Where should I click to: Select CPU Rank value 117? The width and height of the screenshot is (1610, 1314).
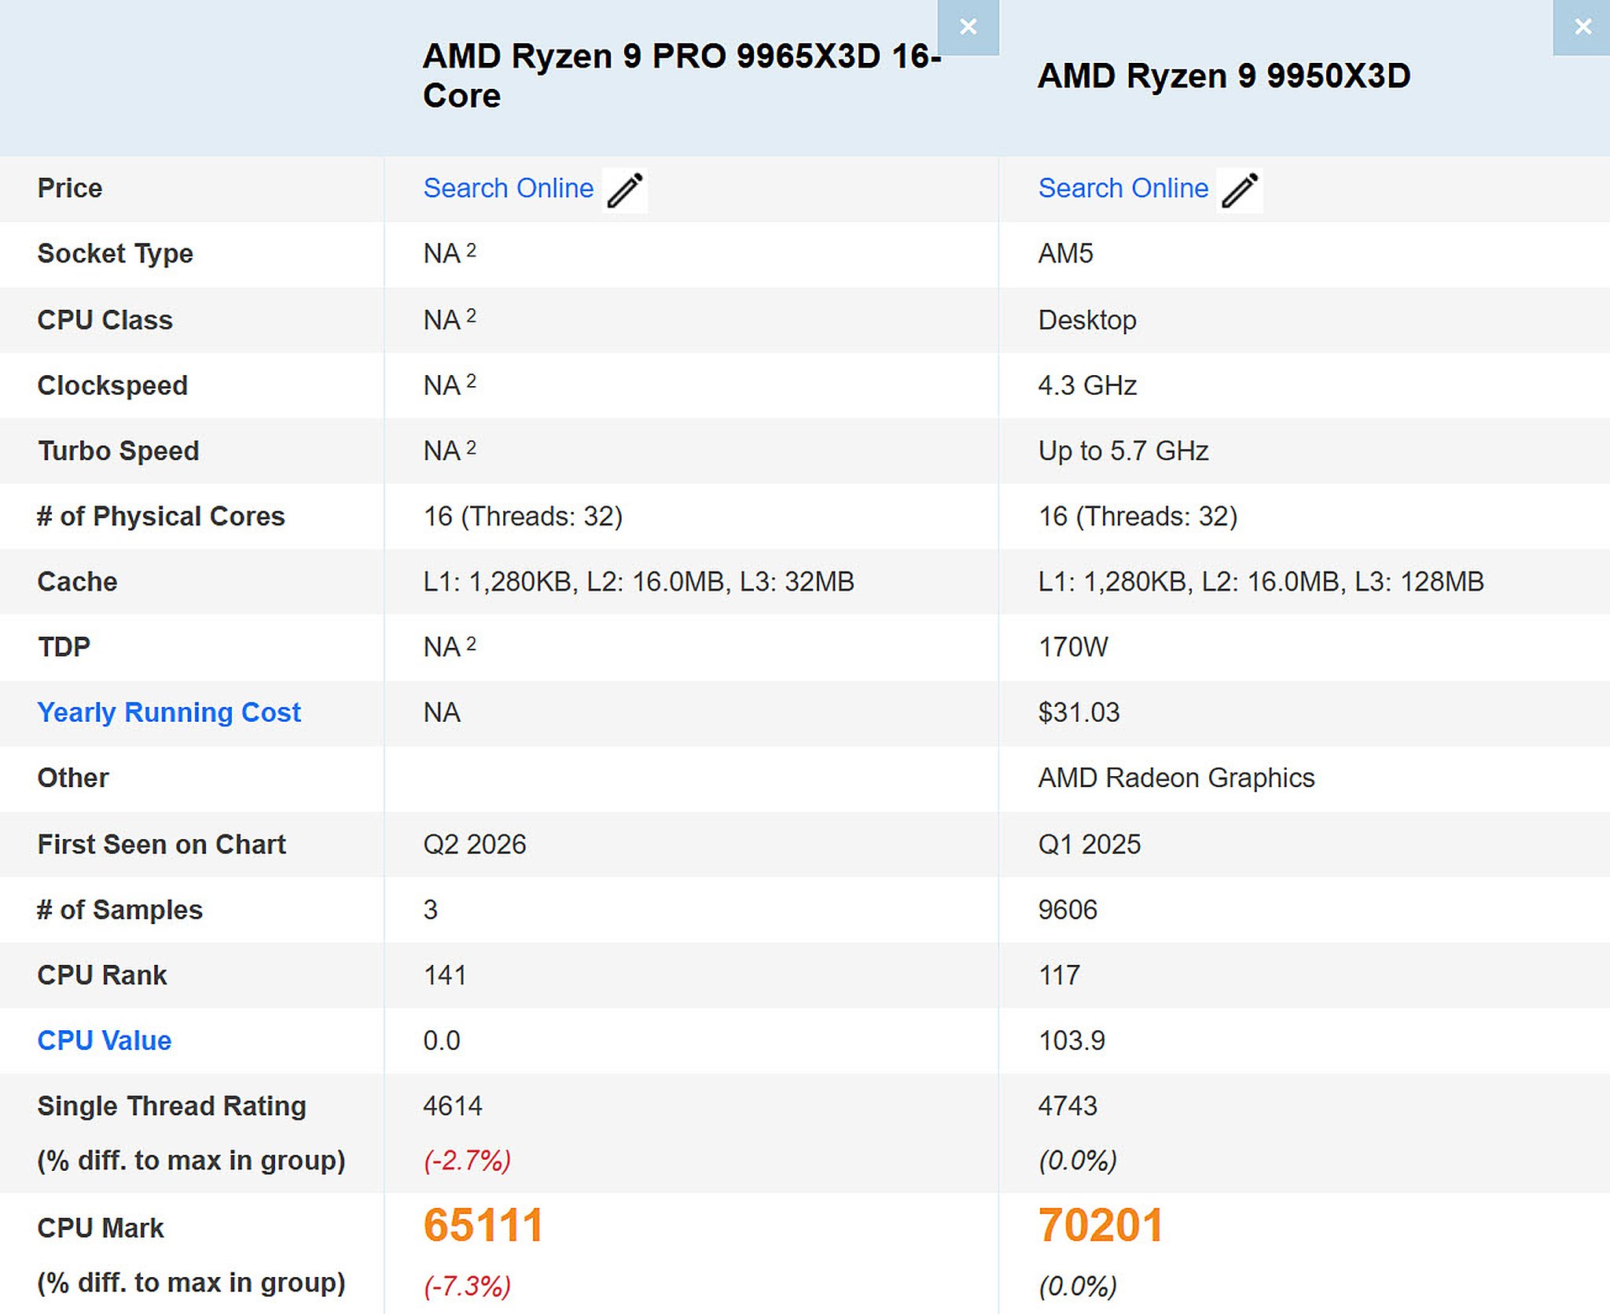pos(1059,975)
